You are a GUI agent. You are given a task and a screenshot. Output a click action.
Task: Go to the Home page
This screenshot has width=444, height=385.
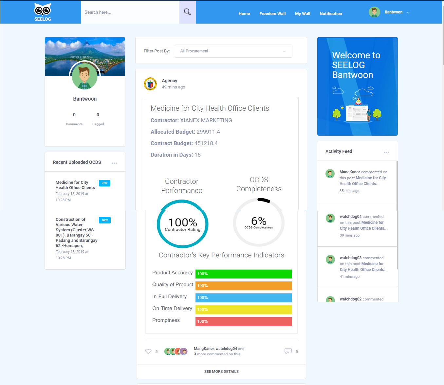(244, 14)
